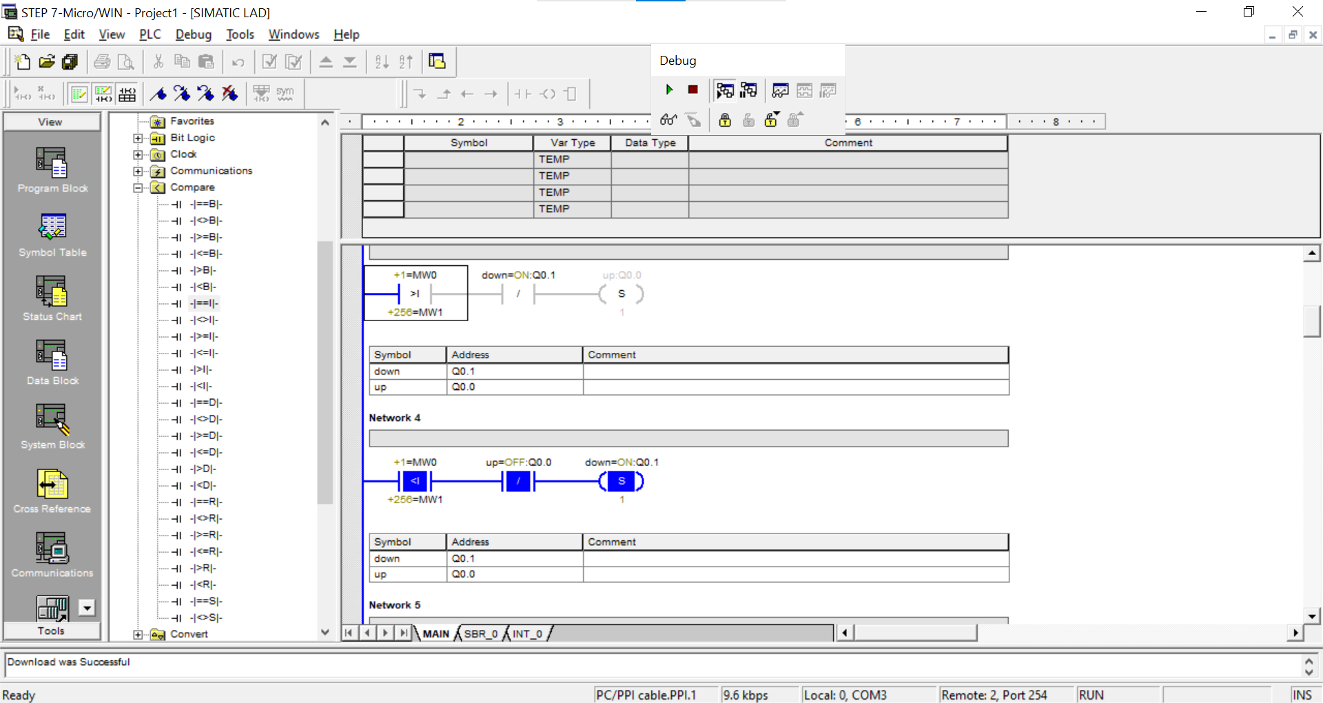Click the Tools button in the sidebar
1323x703 pixels.
(51, 631)
